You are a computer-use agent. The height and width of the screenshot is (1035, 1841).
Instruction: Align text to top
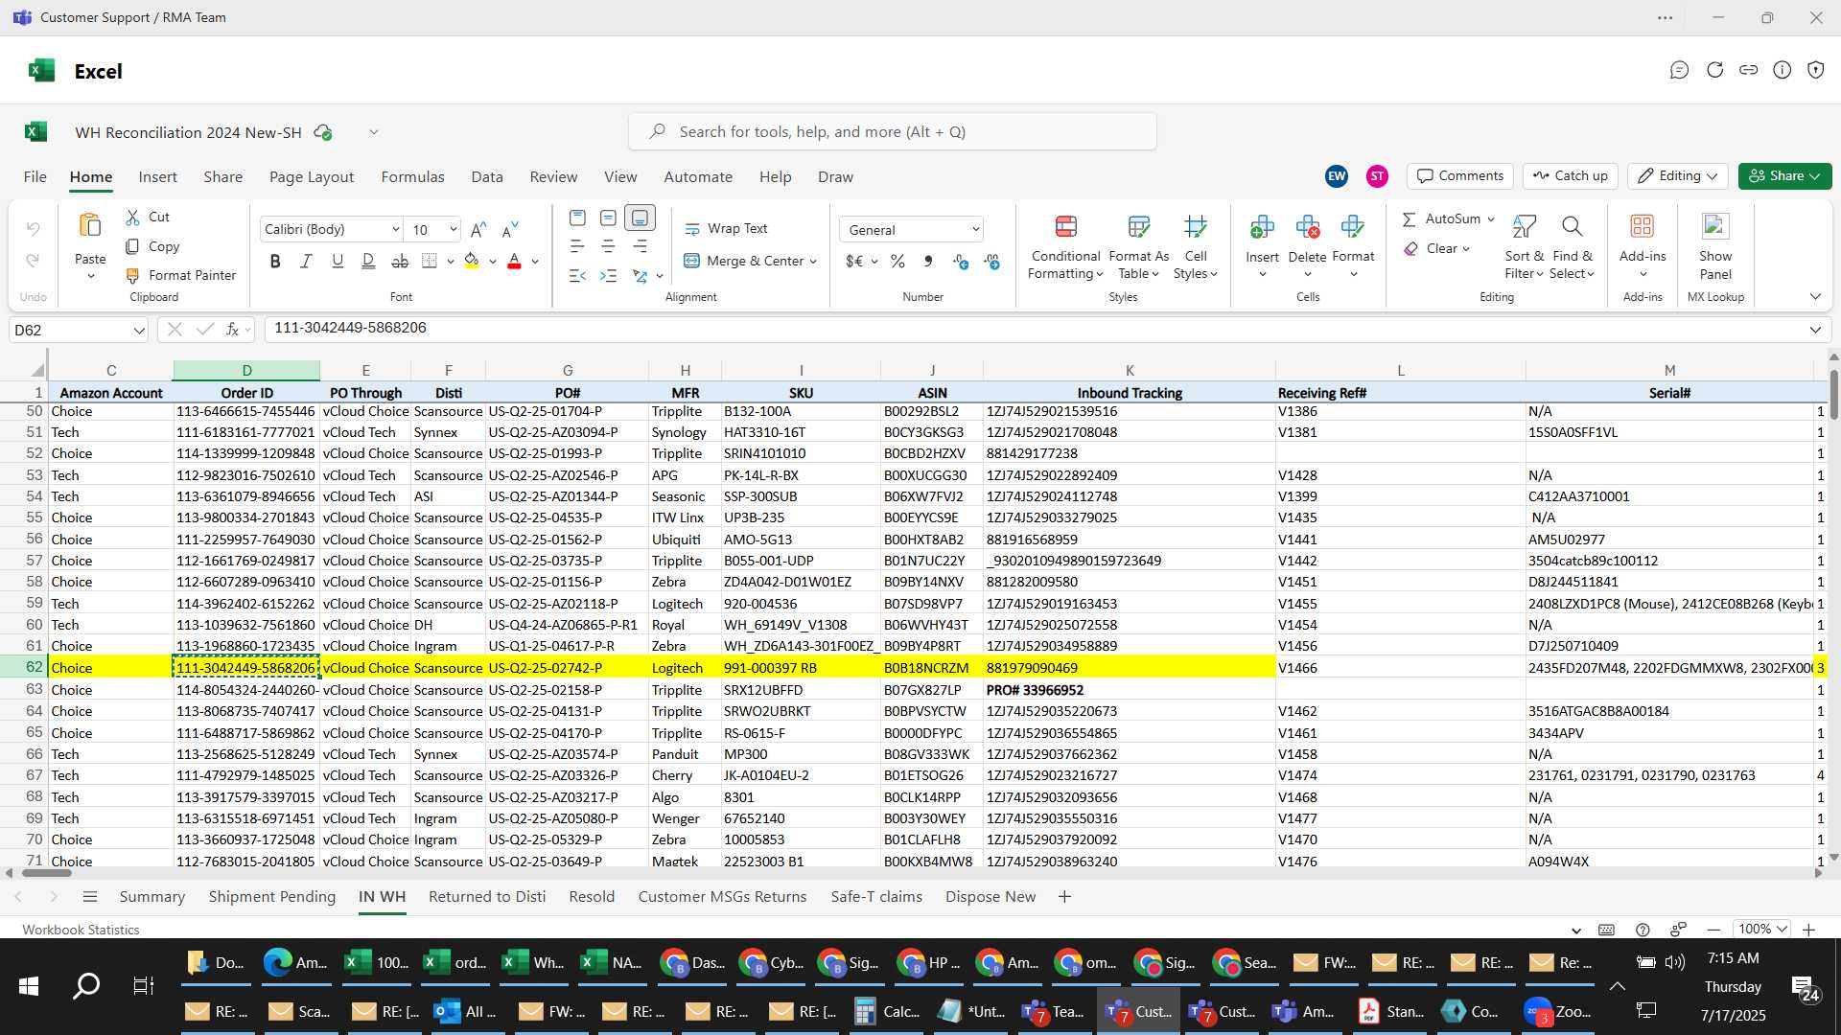point(577,218)
